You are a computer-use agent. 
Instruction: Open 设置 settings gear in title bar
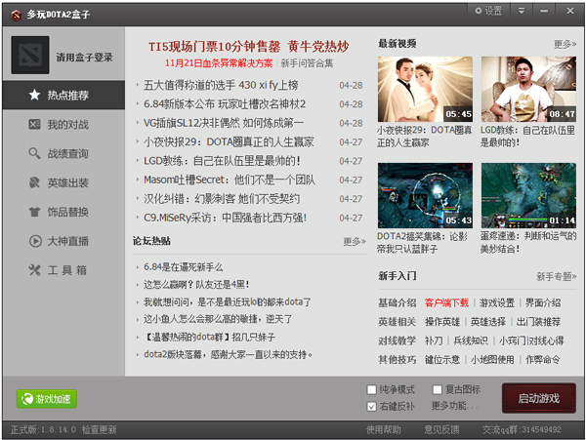[487, 10]
